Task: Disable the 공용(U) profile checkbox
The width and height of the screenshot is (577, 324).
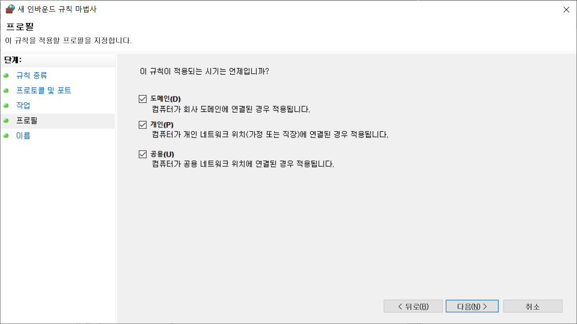Action: pos(142,154)
